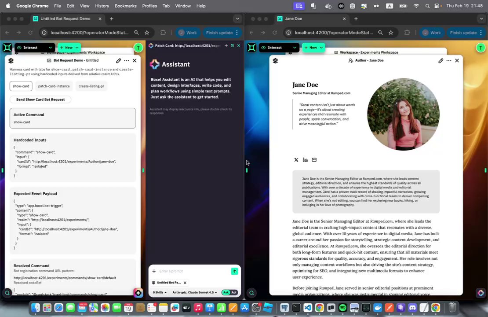Click Send Show Card Bot Request button
Screen dimensions: 488x317
click(x=40, y=100)
